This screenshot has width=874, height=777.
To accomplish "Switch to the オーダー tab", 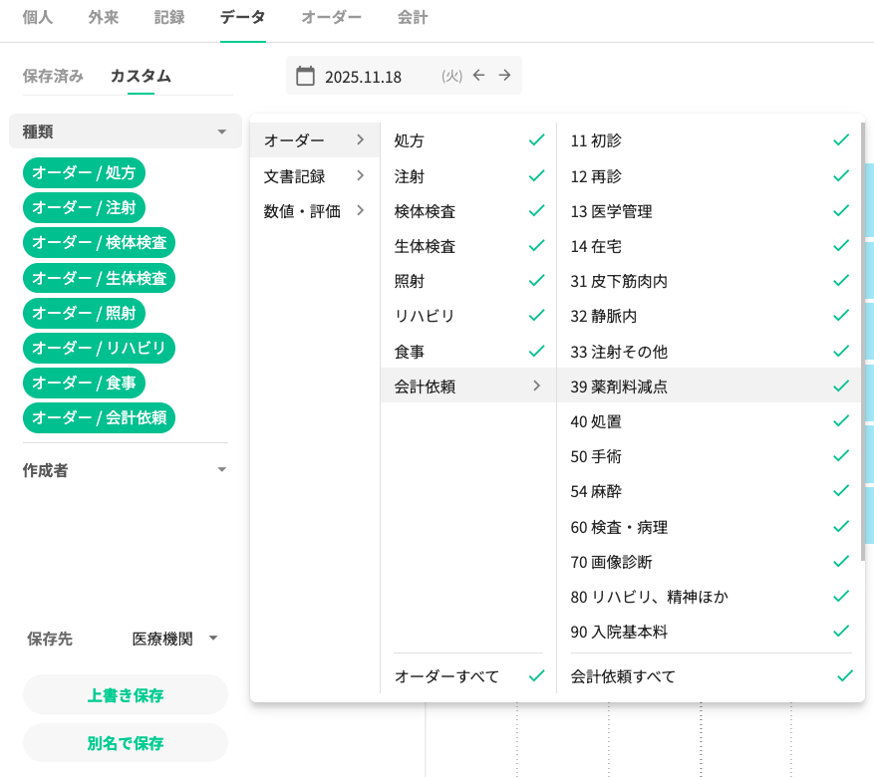I will 331,17.
